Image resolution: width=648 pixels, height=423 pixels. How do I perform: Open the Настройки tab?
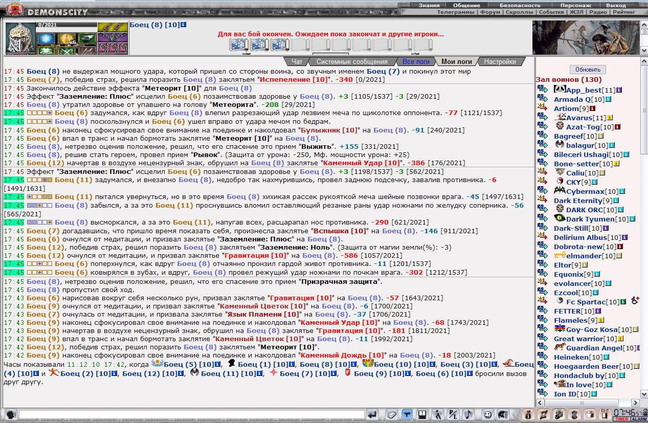click(500, 61)
